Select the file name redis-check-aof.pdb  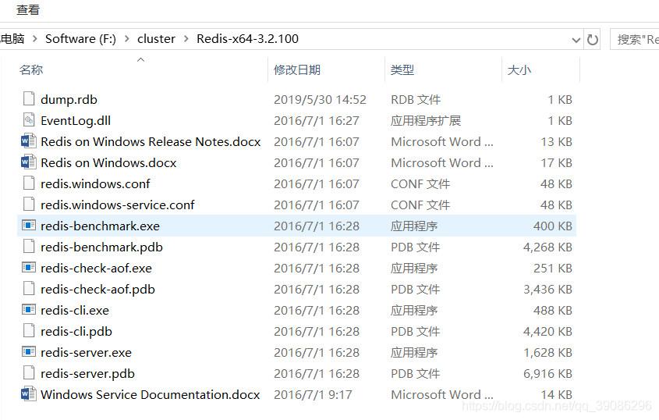pos(98,289)
